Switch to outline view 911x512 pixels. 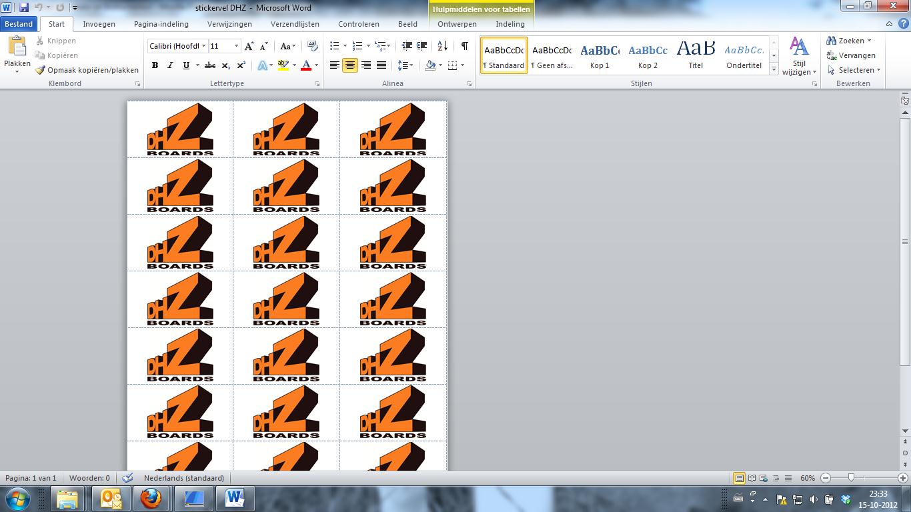(x=776, y=478)
